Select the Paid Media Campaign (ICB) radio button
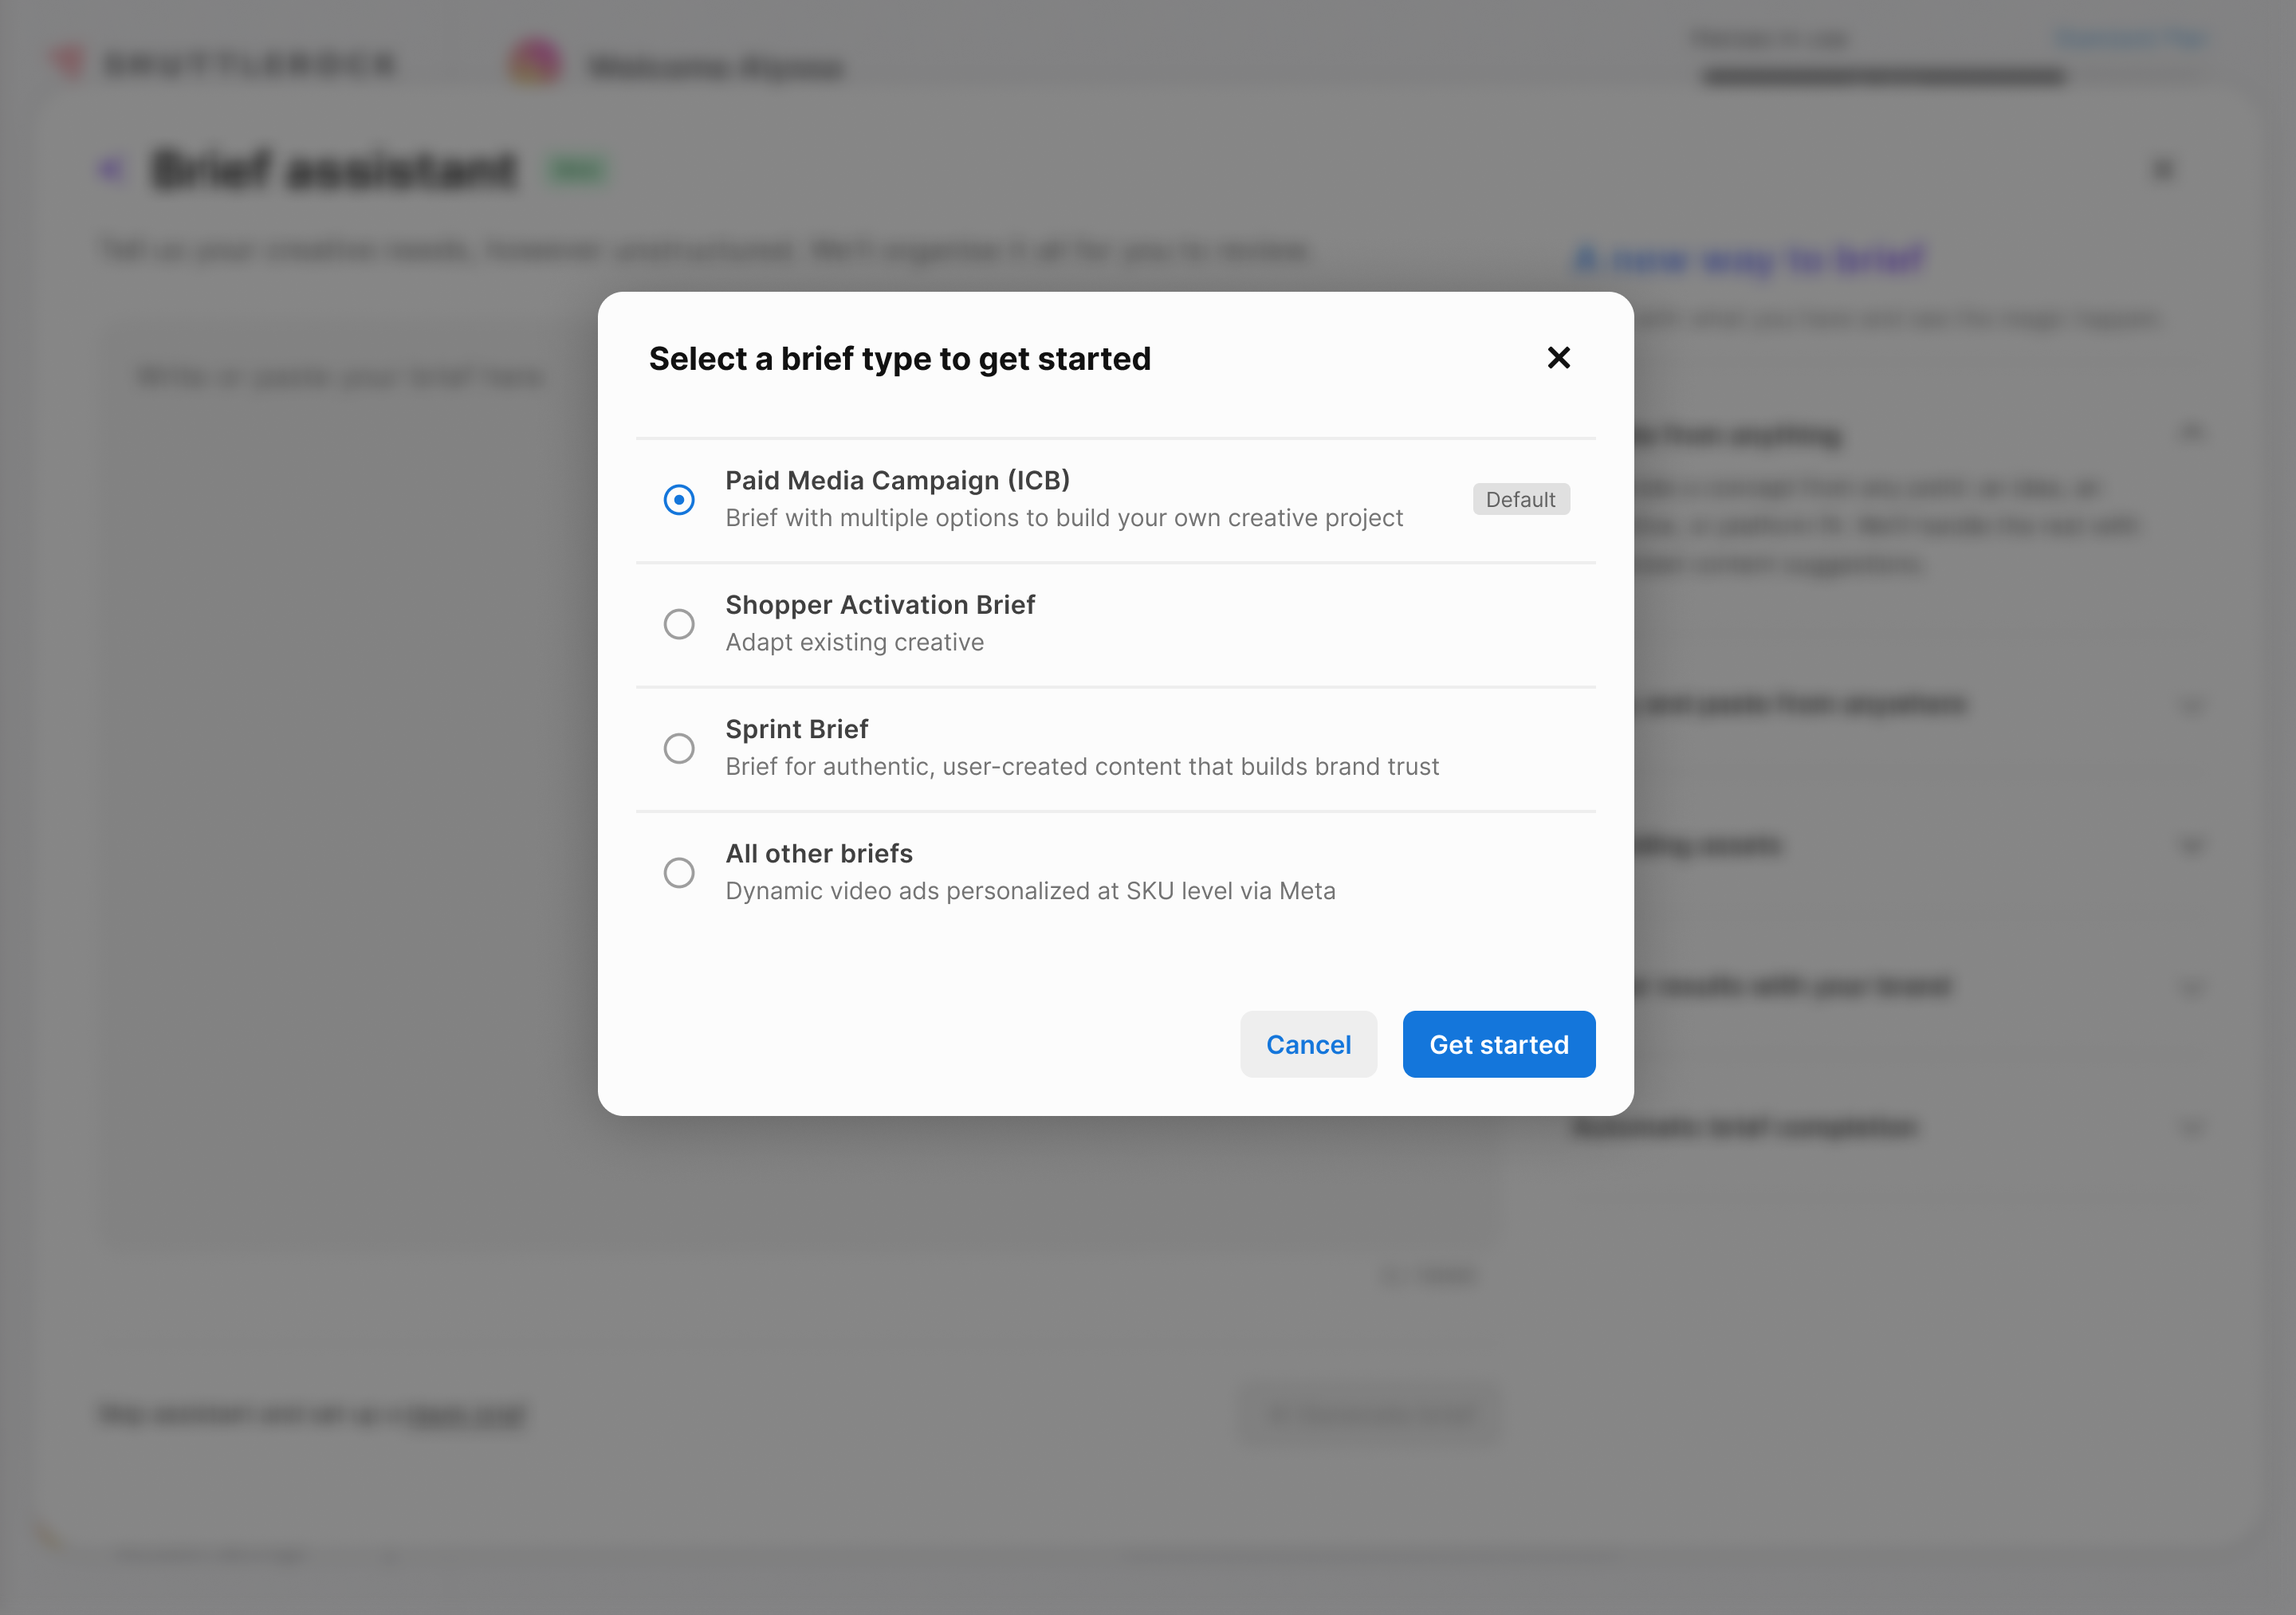This screenshot has height=1615, width=2296. pos(679,499)
